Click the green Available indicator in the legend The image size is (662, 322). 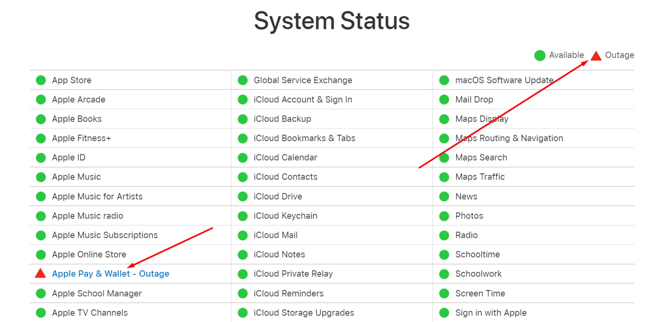540,55
